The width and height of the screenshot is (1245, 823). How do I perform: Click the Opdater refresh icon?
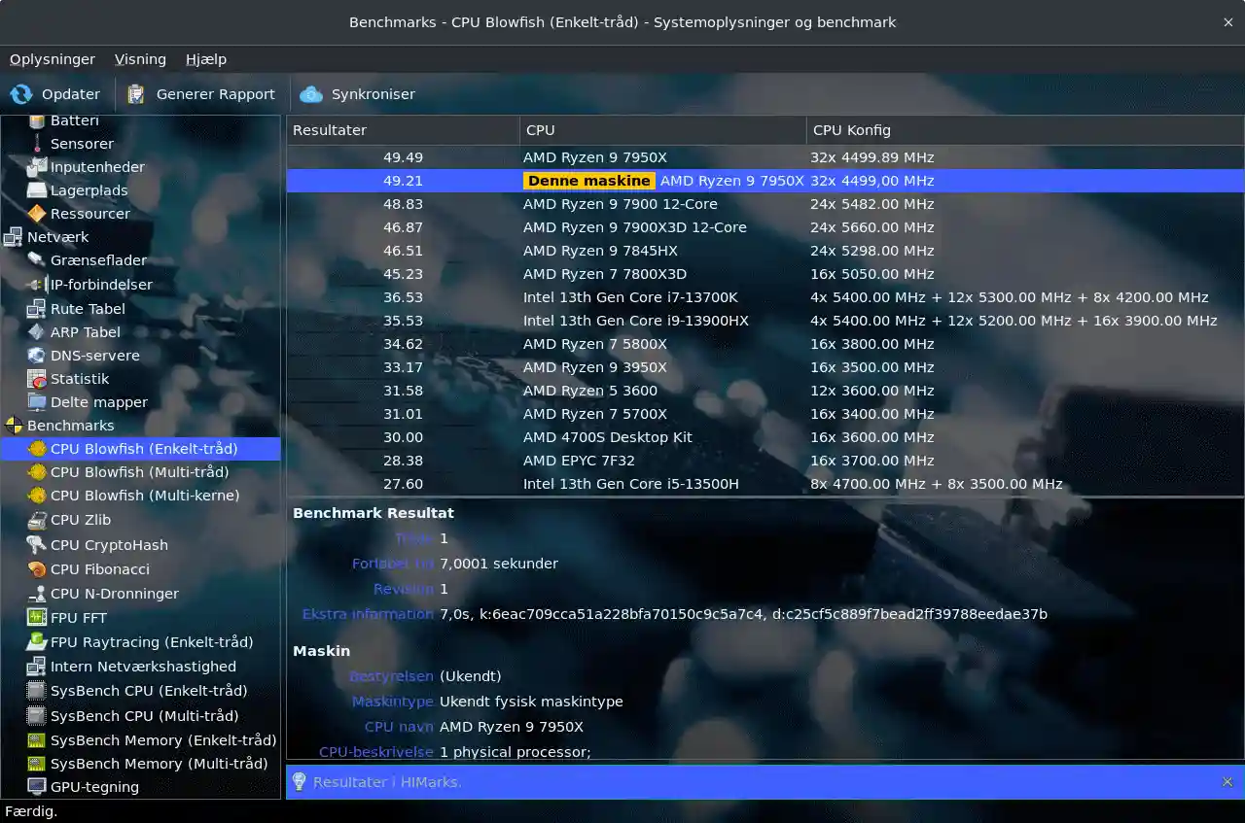[21, 94]
